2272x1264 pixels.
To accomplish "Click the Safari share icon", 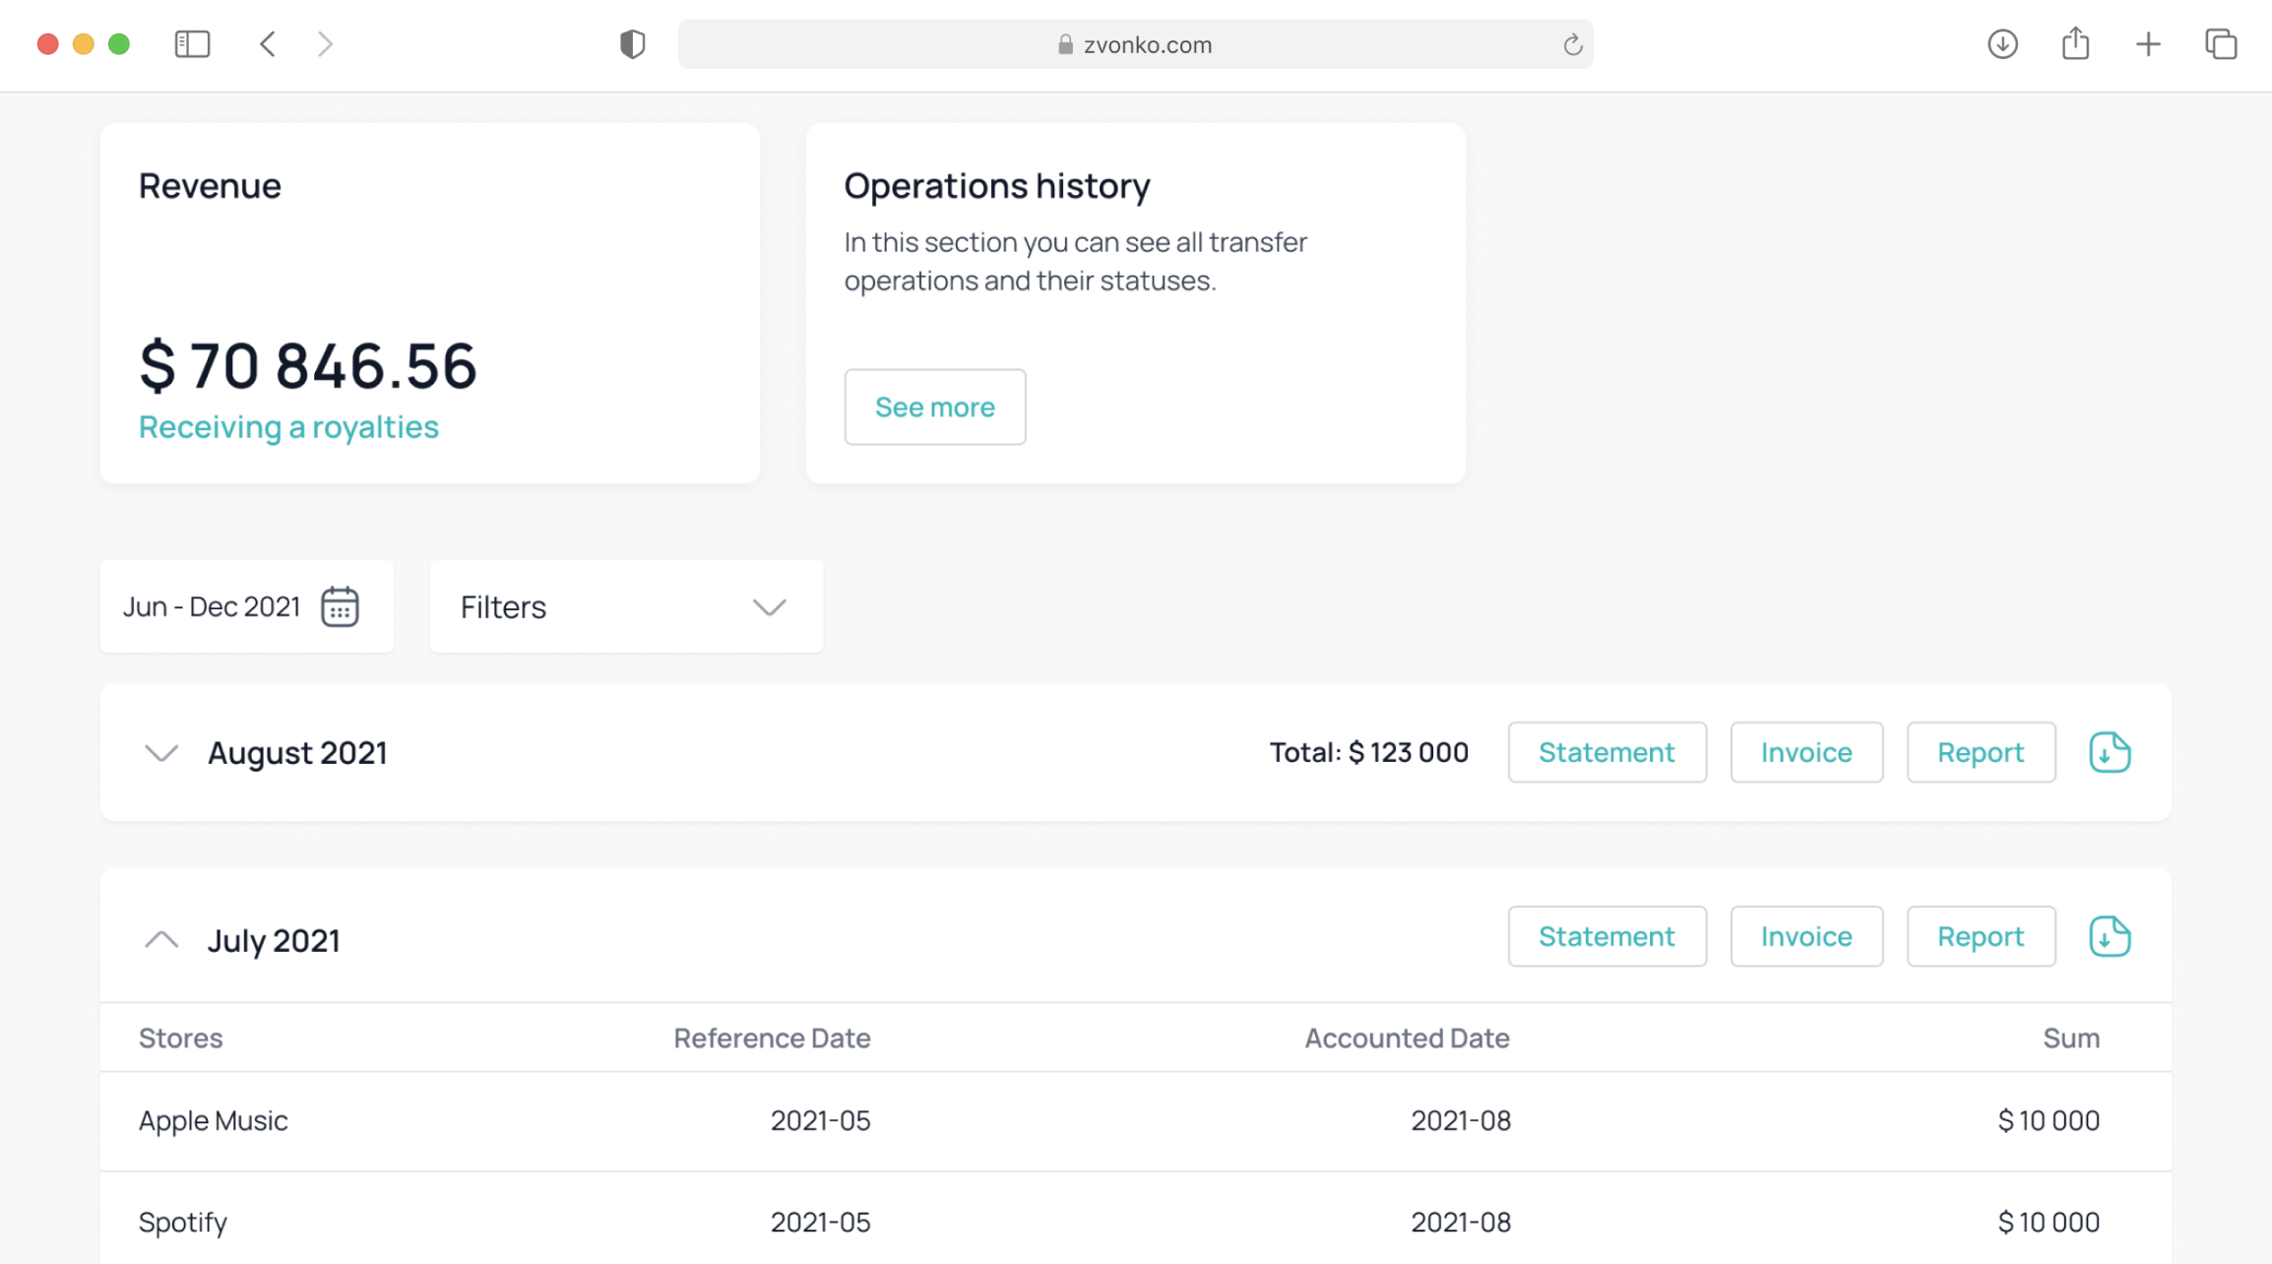I will [2075, 44].
